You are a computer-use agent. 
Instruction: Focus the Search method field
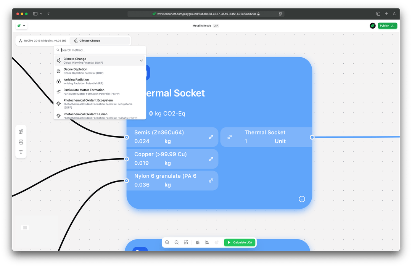click(x=100, y=50)
